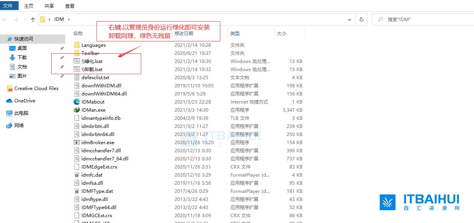
Task: Click the IDM search box
Action: (x=423, y=19)
